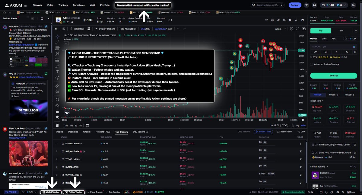This screenshot has width=362, height=195.
Task: Toggle Instant Trade mode
Action: [264, 132]
